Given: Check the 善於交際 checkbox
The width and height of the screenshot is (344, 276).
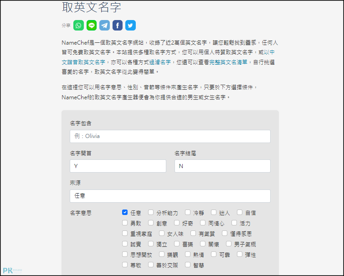Looking at the screenshot, I should click(151, 265).
